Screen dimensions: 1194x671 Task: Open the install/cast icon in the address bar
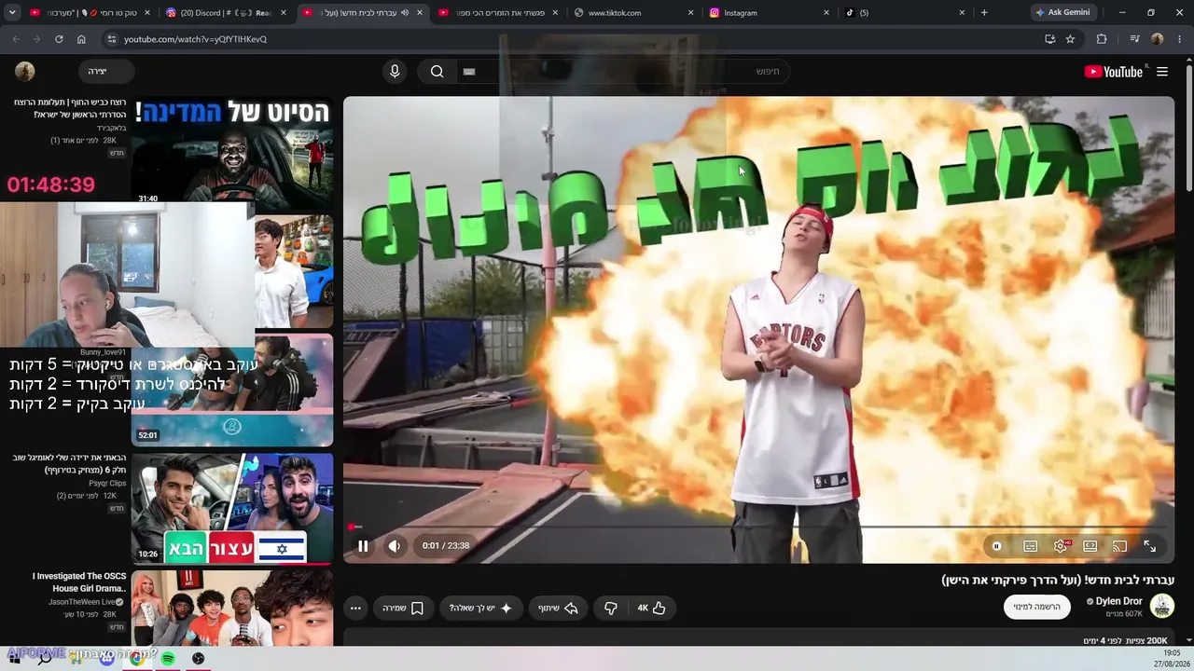(x=1049, y=39)
